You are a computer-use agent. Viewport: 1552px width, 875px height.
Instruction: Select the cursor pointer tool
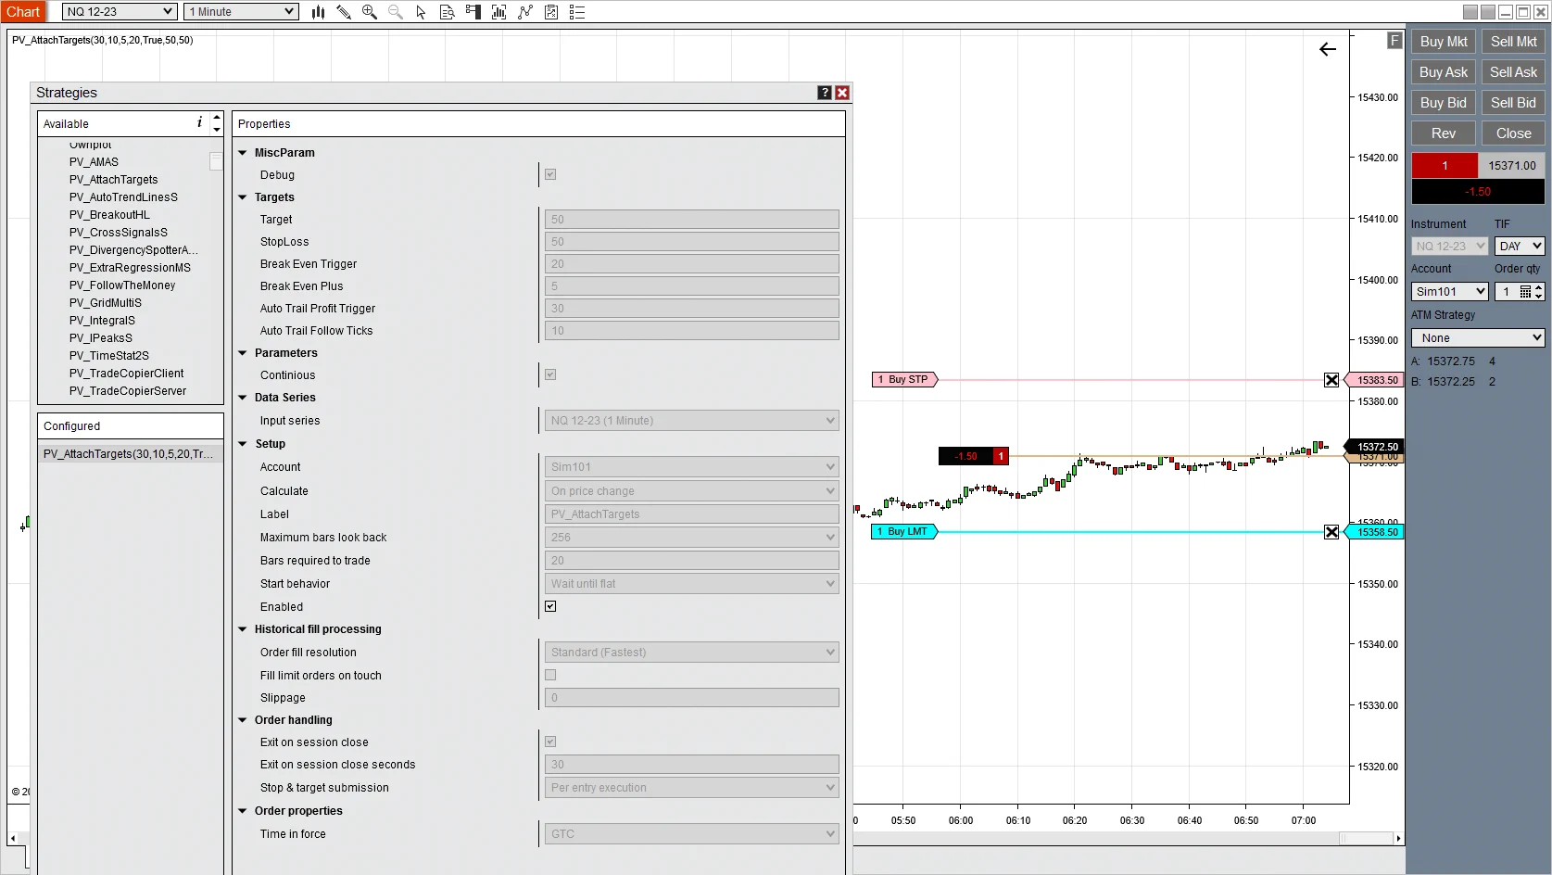421,12
